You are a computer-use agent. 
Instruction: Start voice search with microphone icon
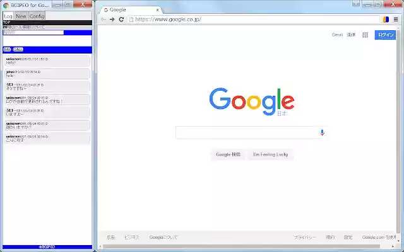click(322, 132)
